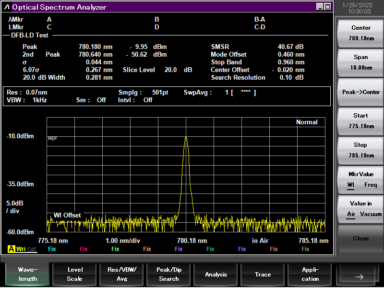Toggle Value in Air or Vacuum

click(361, 209)
